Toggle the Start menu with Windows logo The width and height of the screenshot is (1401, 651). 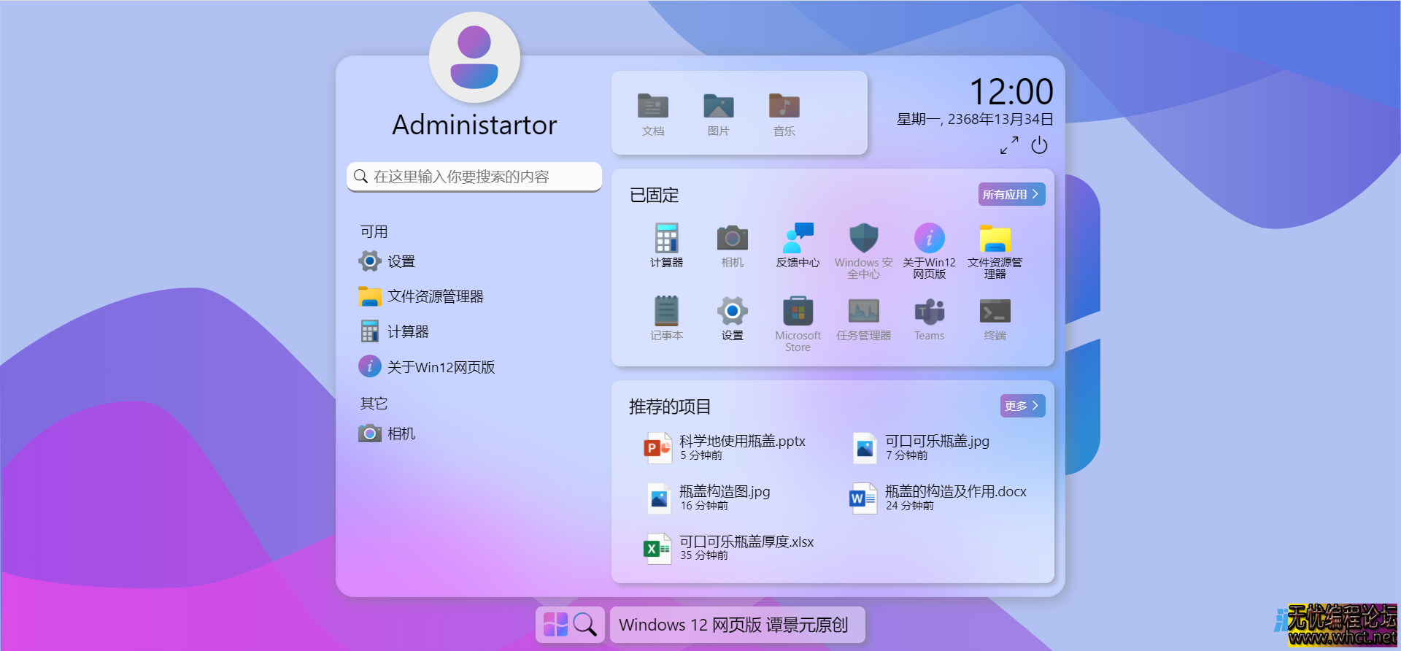click(x=555, y=624)
